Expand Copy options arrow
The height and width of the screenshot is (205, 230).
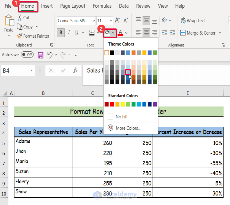pyautogui.click(x=37, y=27)
